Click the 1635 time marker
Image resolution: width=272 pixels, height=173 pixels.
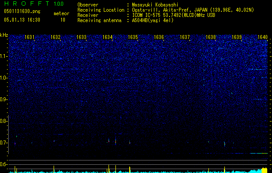tap(133, 37)
